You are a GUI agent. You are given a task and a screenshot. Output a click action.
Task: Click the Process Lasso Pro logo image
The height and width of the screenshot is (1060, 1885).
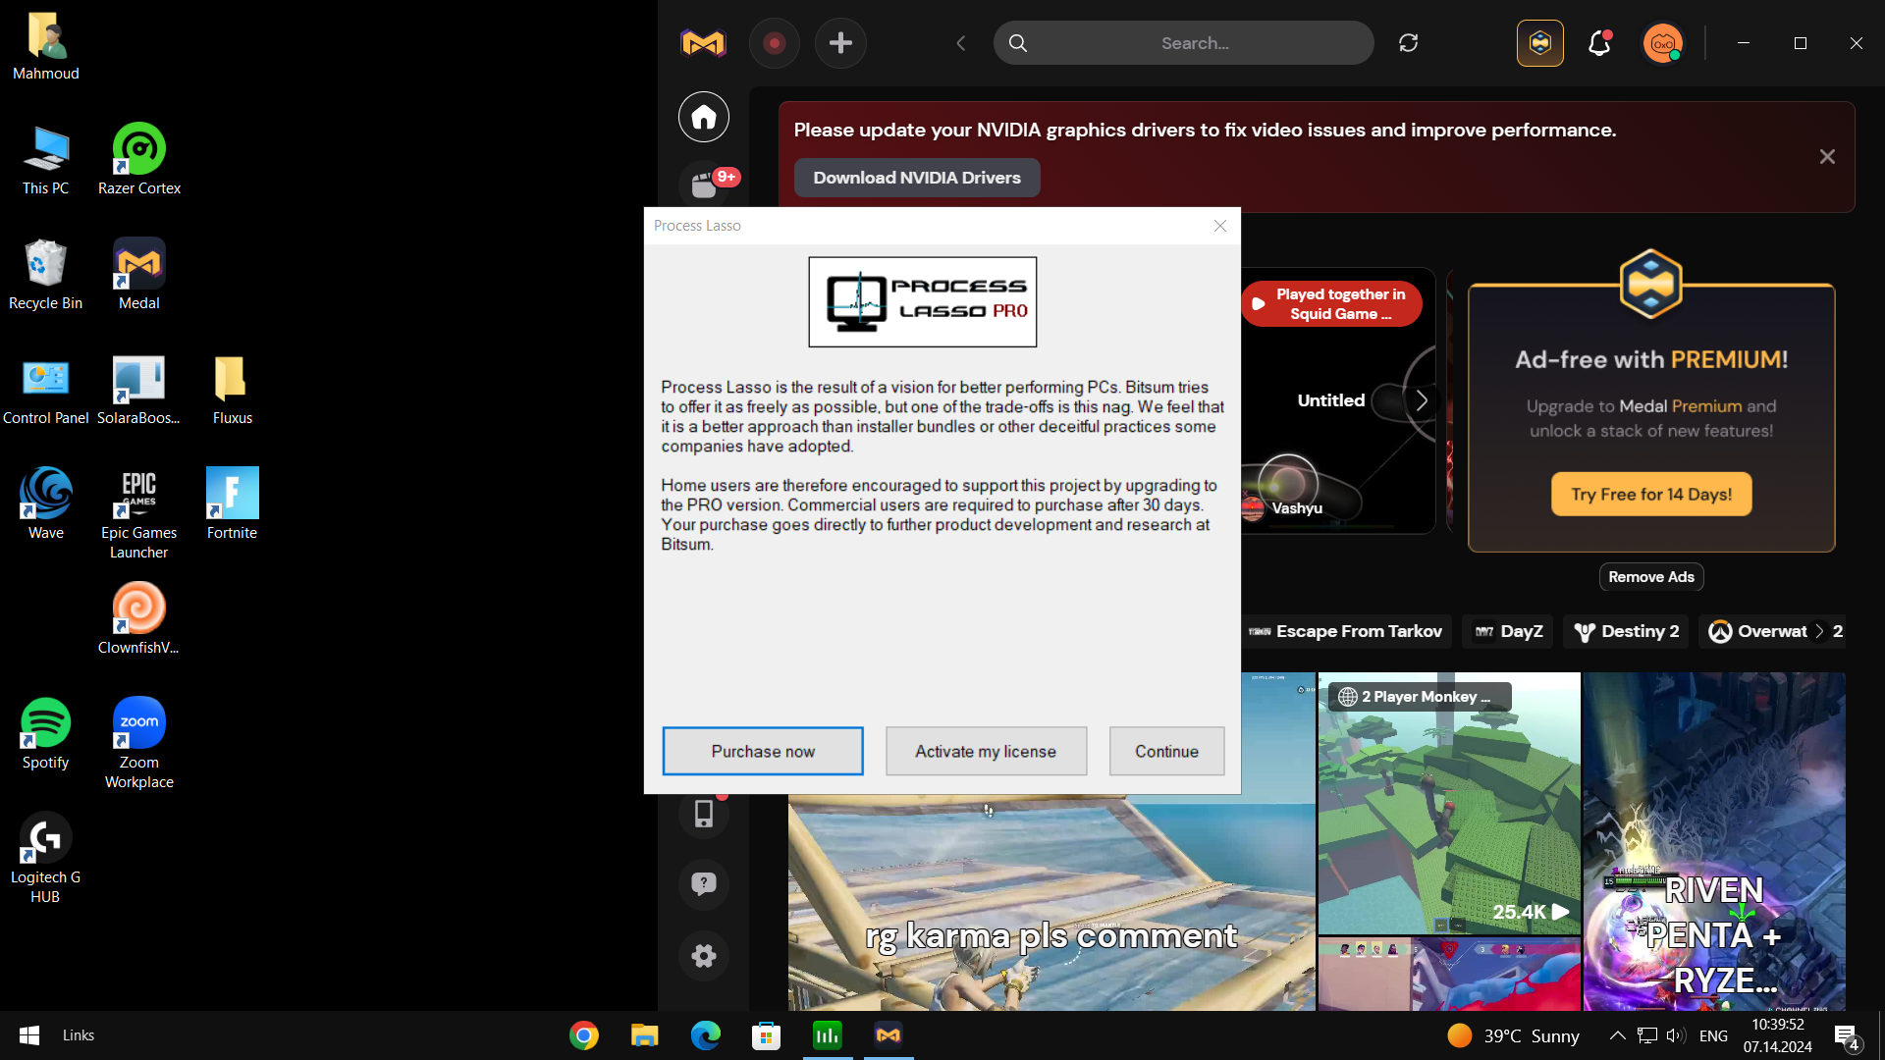coord(923,302)
